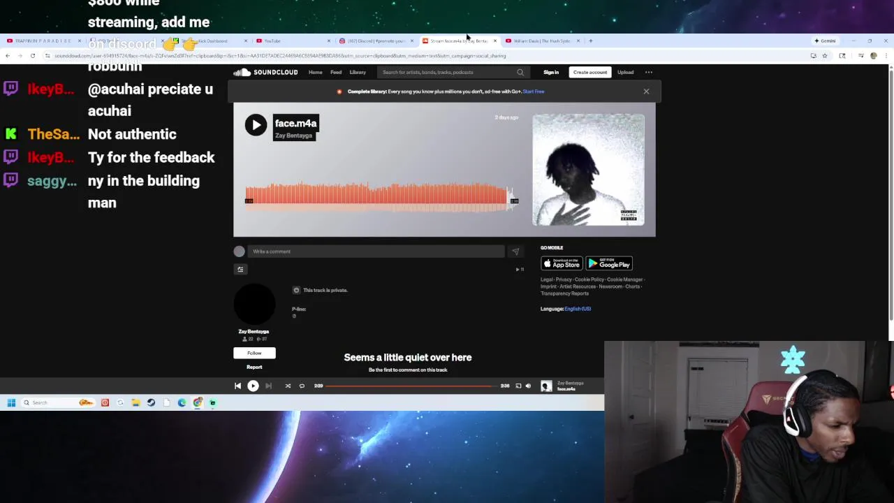Open the Cookie Manager footer link
The height and width of the screenshot is (503, 894).
pyautogui.click(x=625, y=279)
